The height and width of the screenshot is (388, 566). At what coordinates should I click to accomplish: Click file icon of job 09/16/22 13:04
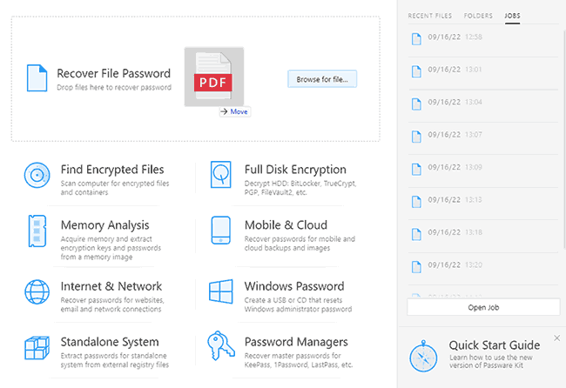(416, 104)
